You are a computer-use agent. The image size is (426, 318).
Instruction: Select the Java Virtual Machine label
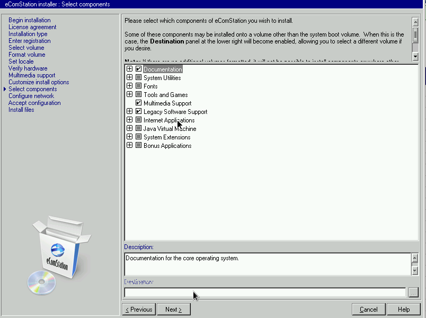(x=170, y=129)
